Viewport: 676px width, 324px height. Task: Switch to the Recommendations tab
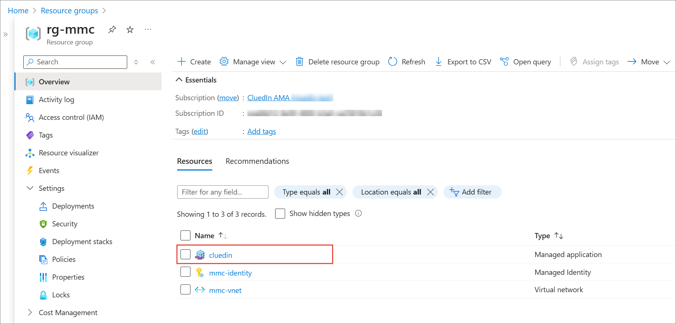(x=257, y=161)
